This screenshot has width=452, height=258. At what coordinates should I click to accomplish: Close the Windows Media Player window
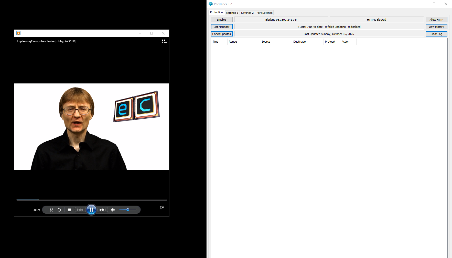pos(163,33)
